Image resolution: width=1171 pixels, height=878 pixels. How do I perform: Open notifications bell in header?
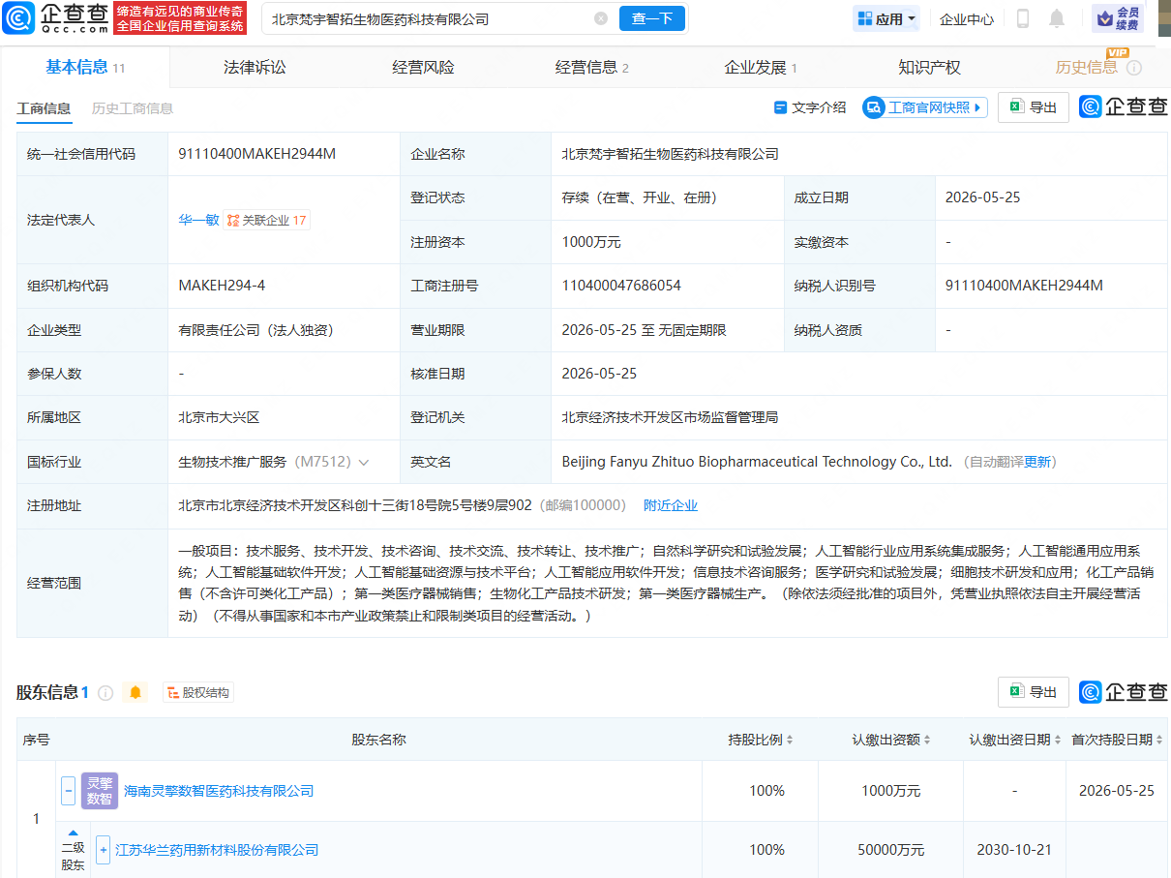click(1057, 18)
